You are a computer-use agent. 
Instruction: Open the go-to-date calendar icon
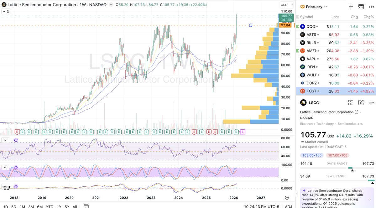point(86,206)
